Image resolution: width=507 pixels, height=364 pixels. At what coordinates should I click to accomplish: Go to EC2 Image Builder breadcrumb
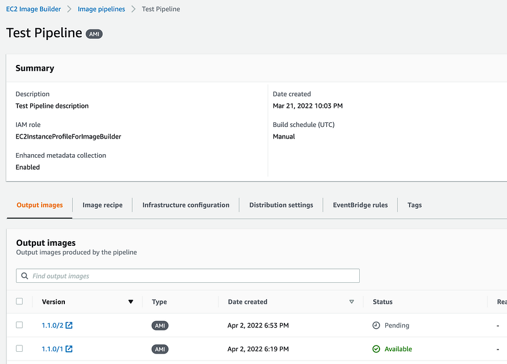click(x=33, y=9)
